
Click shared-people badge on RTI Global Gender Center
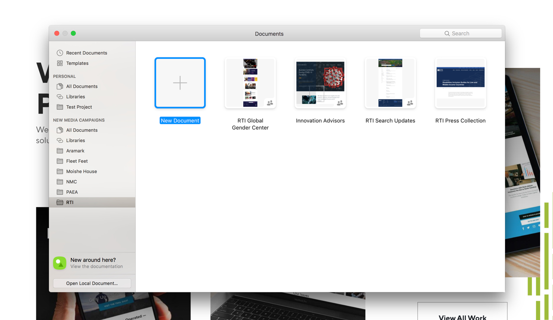(270, 103)
